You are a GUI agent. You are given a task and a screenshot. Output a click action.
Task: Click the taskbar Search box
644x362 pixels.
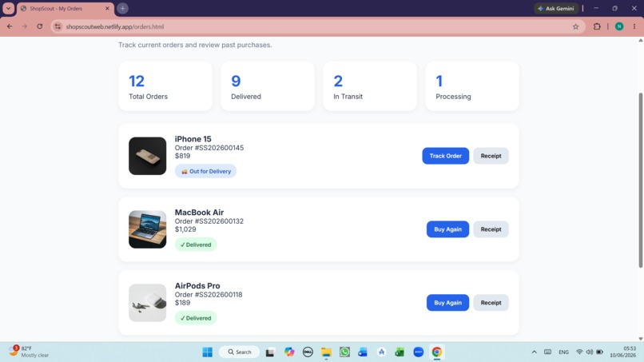pos(240,352)
